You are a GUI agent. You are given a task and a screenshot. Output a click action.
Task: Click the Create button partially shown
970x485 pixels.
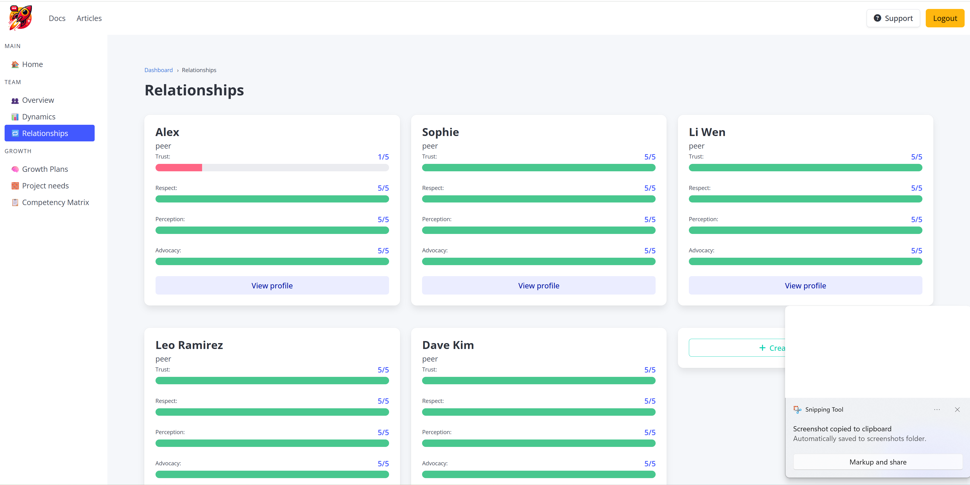click(737, 348)
